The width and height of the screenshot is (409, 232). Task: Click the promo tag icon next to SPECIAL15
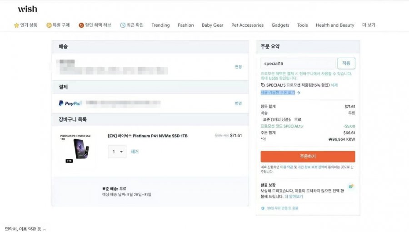[x=263, y=85]
